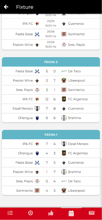Select the FECHA 2 header
The image size is (102, 220).
pyautogui.click(x=51, y=62)
